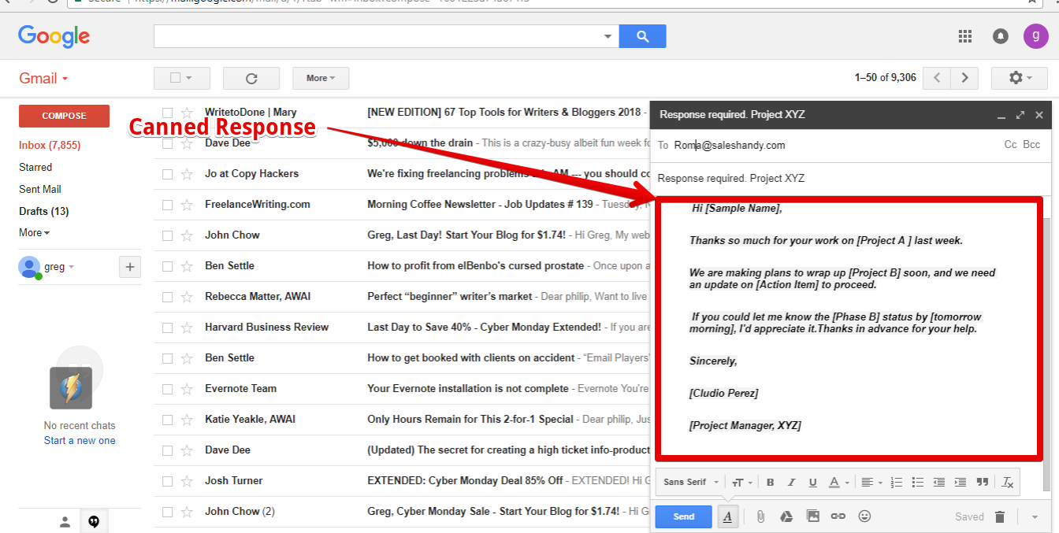Open the select-all checkbox dropdown
Viewport: 1059px width, 533px height.
tap(182, 78)
